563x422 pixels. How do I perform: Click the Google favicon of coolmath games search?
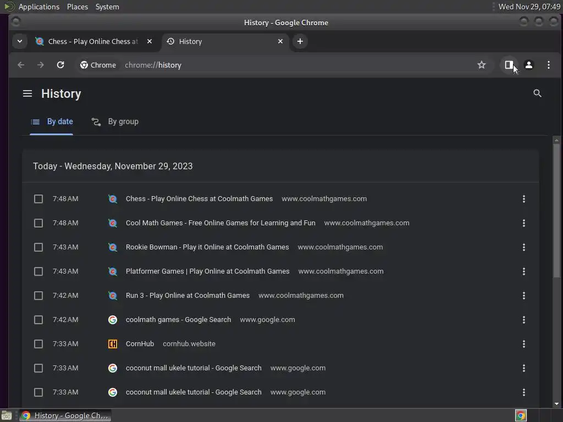coord(113,320)
